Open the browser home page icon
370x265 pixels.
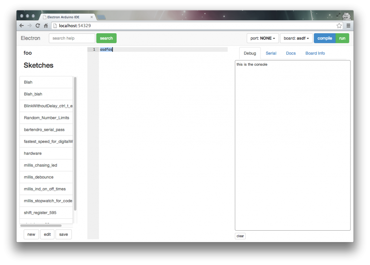click(x=46, y=25)
